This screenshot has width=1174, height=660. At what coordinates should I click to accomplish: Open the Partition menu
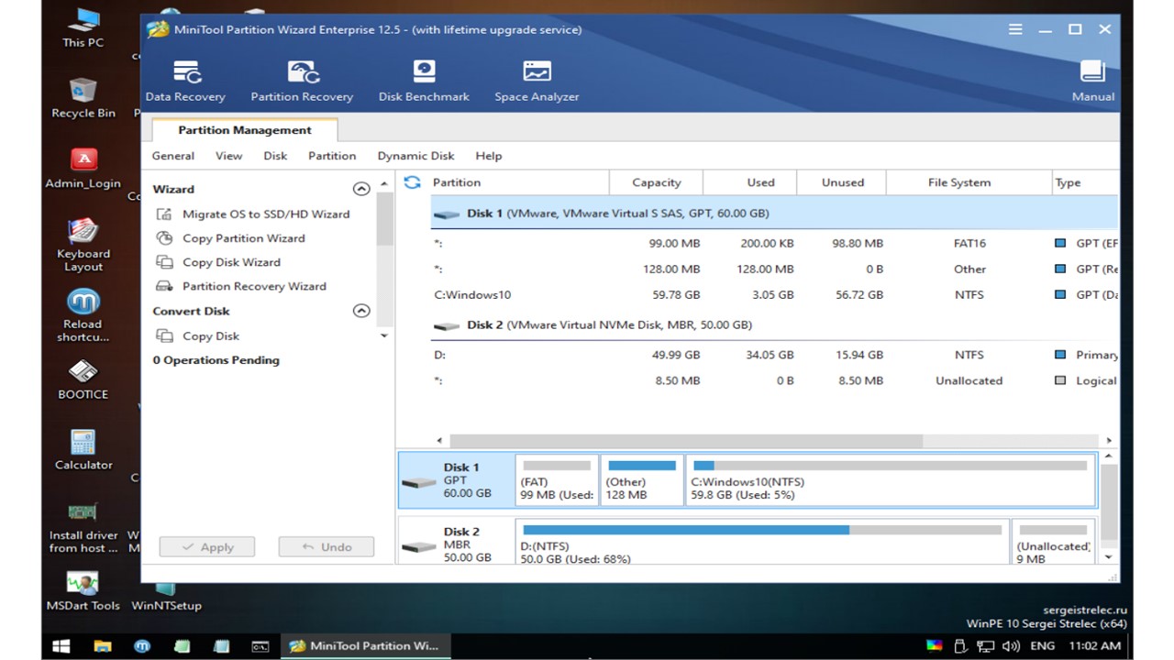[x=332, y=156]
